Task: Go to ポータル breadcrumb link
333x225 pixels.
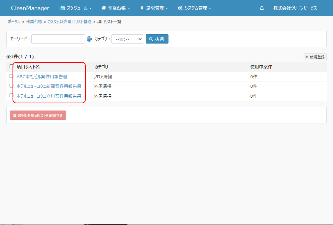Action: (x=14, y=22)
